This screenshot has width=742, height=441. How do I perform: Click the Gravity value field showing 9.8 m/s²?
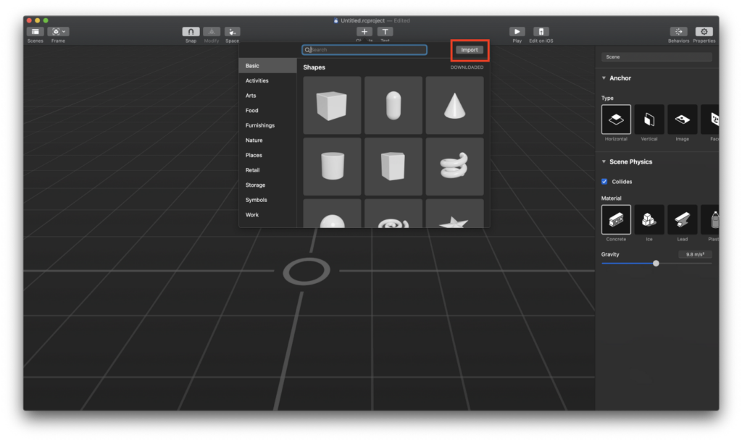[695, 254]
